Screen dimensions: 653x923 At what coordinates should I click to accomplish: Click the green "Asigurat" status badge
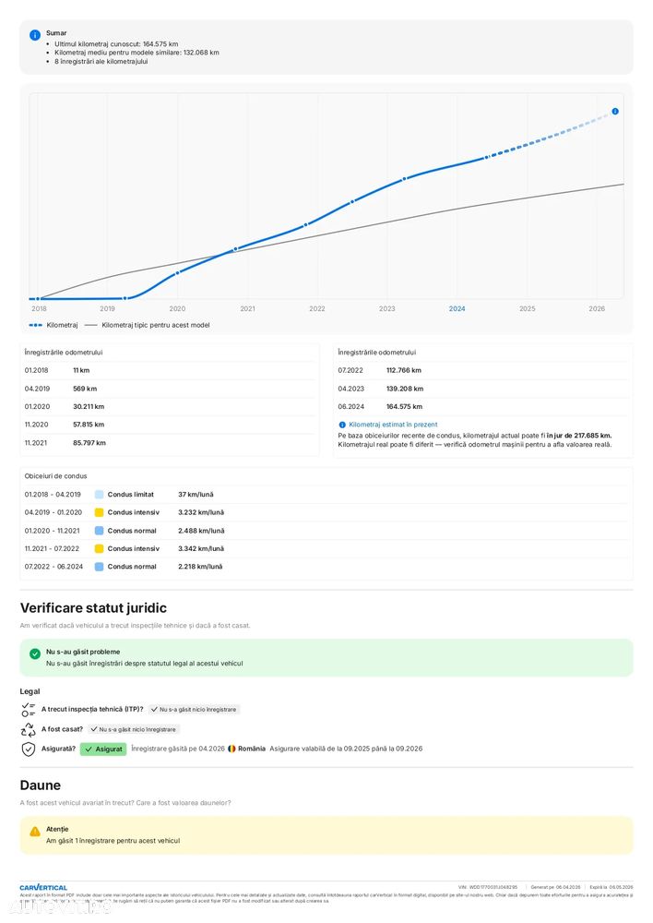click(x=103, y=749)
